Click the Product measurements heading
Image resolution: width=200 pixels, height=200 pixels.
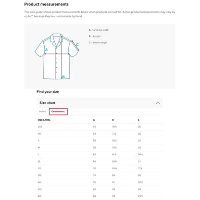click(x=47, y=4)
